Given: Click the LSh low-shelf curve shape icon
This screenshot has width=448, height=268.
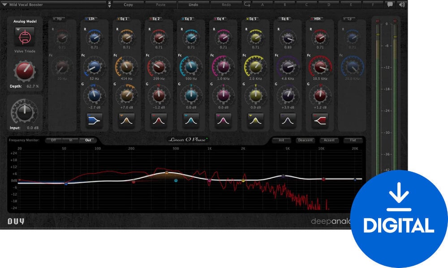Looking at the screenshot, I should click(x=95, y=120).
